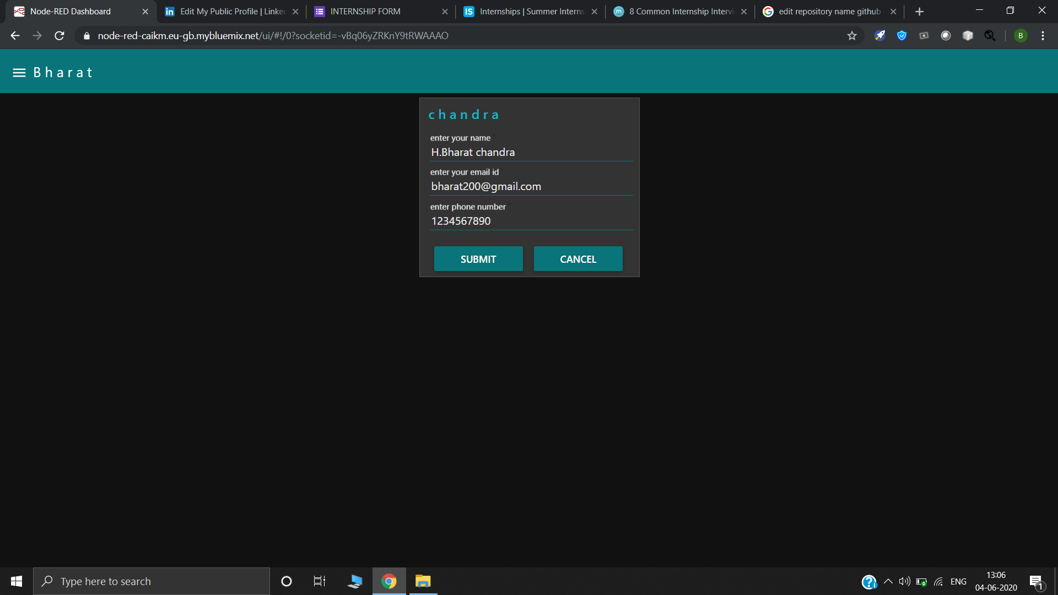The width and height of the screenshot is (1058, 595).
Task: Switch to Edit My Public Profile LinkedIn tab
Action: pyautogui.click(x=232, y=12)
